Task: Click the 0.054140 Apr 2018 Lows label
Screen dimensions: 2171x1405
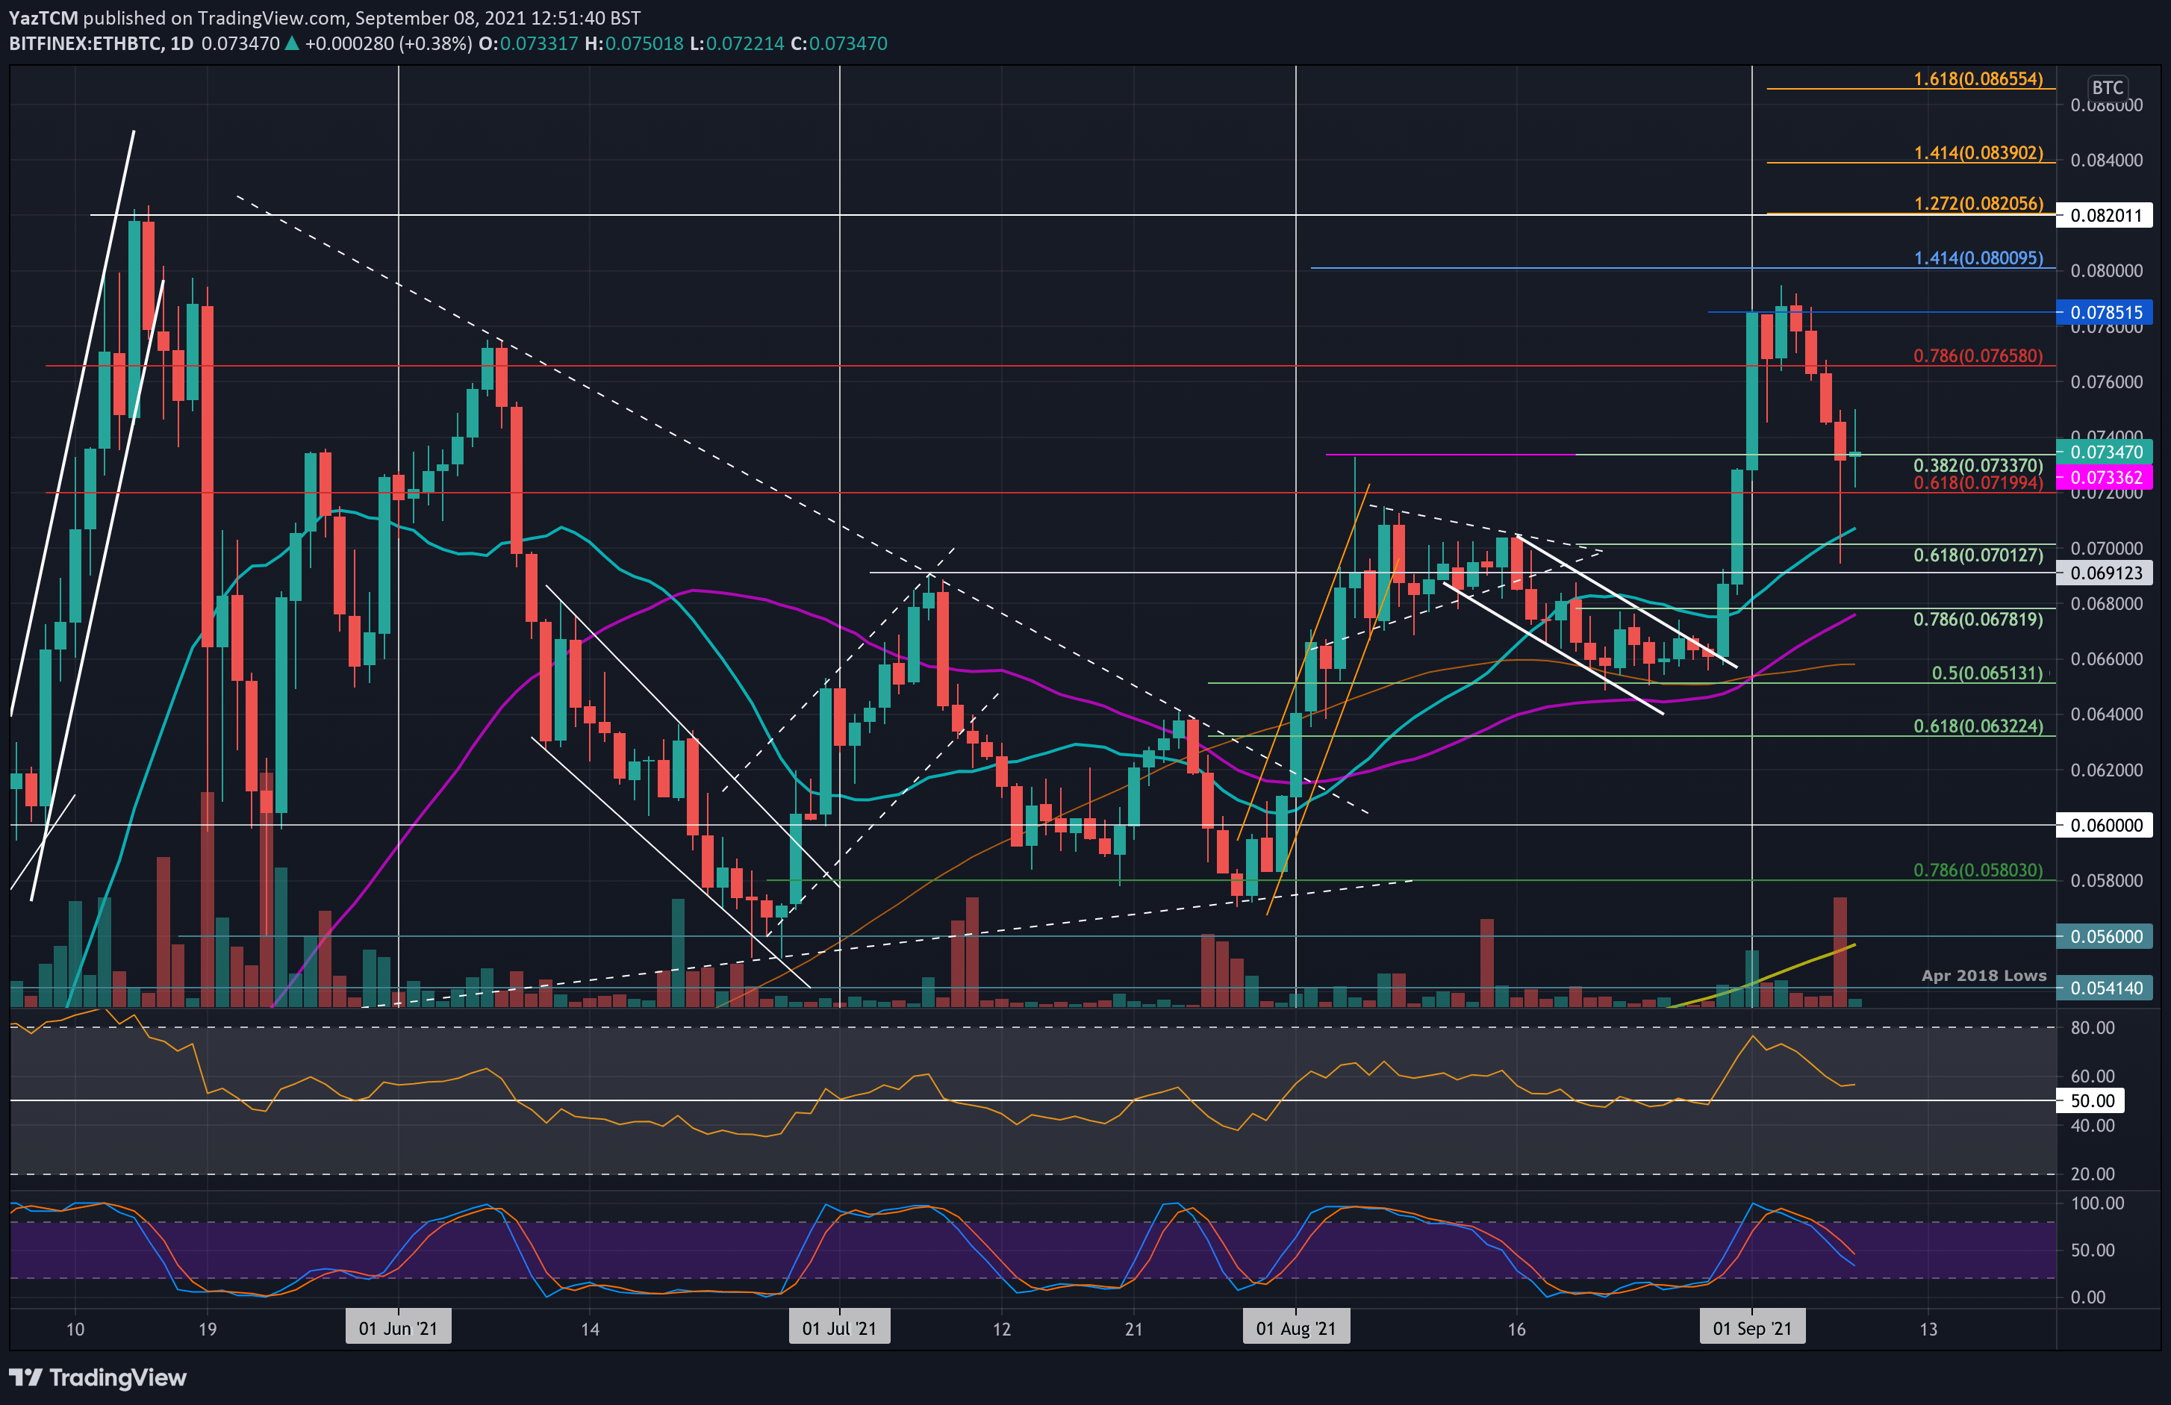Action: pos(2105,987)
